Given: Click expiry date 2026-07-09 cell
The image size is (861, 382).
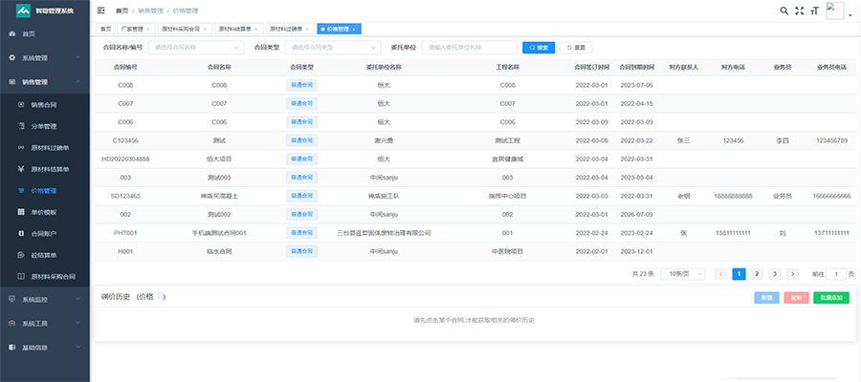Looking at the screenshot, I should click(x=636, y=214).
